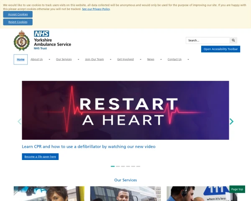Go to previous carousel slide arrow

click(x=19, y=121)
